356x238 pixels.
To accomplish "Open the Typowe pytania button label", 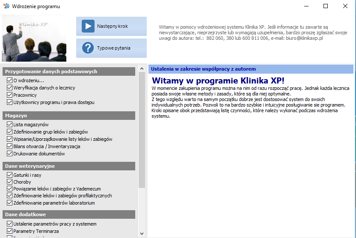I will (x=114, y=48).
